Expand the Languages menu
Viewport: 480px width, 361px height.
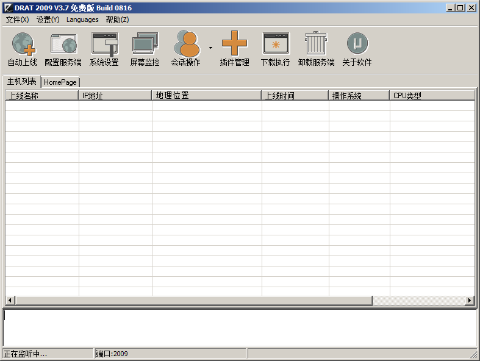click(x=82, y=20)
